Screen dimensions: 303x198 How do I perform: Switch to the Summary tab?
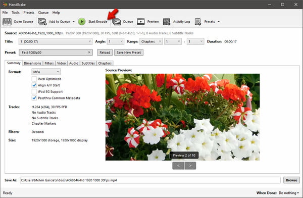pos(14,63)
